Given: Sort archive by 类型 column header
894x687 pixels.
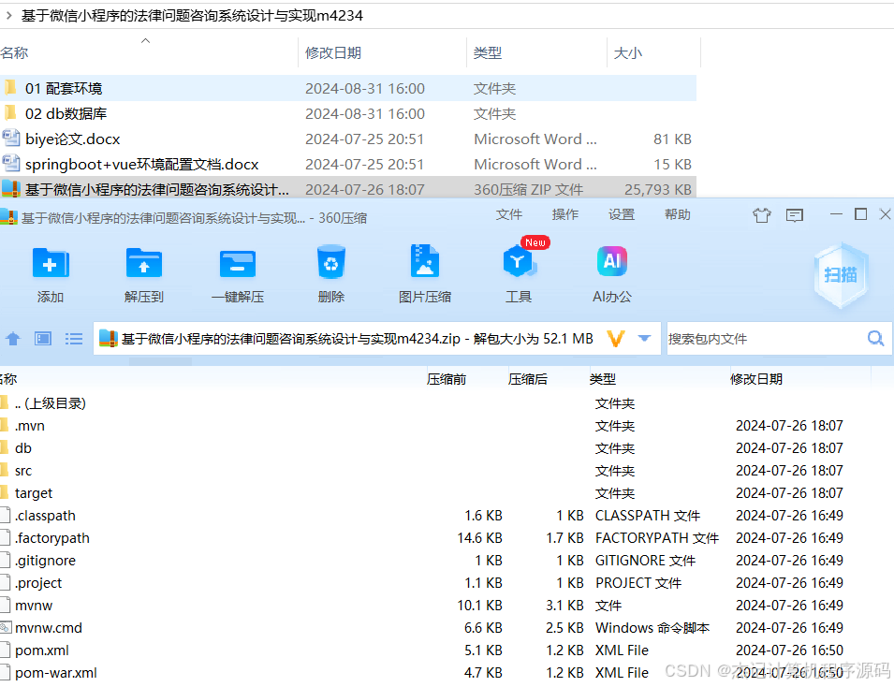Looking at the screenshot, I should coord(603,379).
